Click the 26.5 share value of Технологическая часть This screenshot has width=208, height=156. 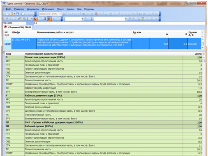199,80
